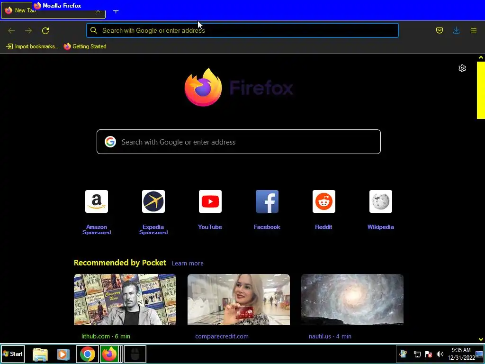485x364 pixels.
Task: Click the Firefox taskbar button
Action: tap(109, 354)
